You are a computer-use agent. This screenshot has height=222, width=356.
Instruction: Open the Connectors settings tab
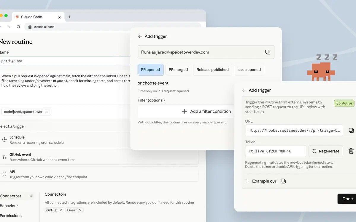(17, 196)
